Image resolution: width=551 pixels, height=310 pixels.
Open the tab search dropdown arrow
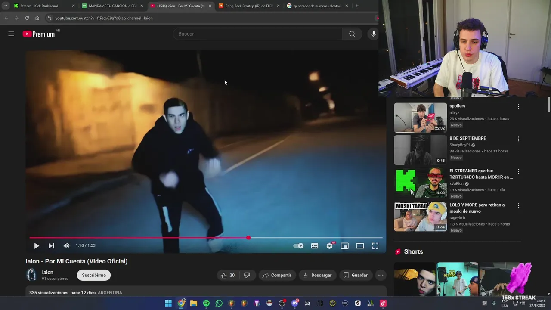tap(5, 6)
